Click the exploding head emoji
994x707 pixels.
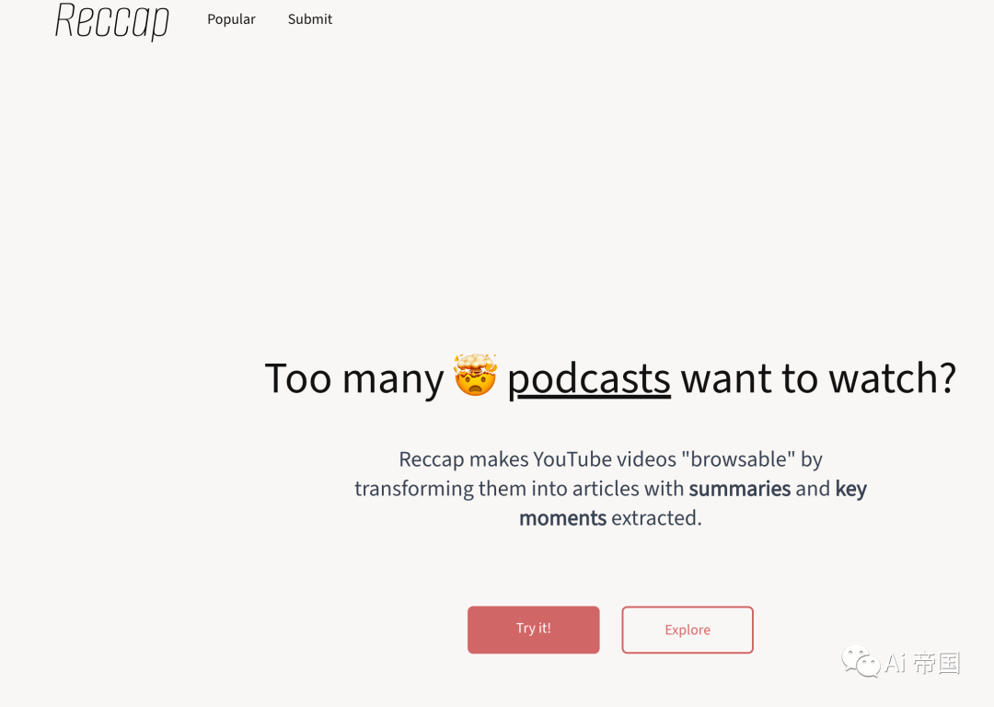point(475,375)
